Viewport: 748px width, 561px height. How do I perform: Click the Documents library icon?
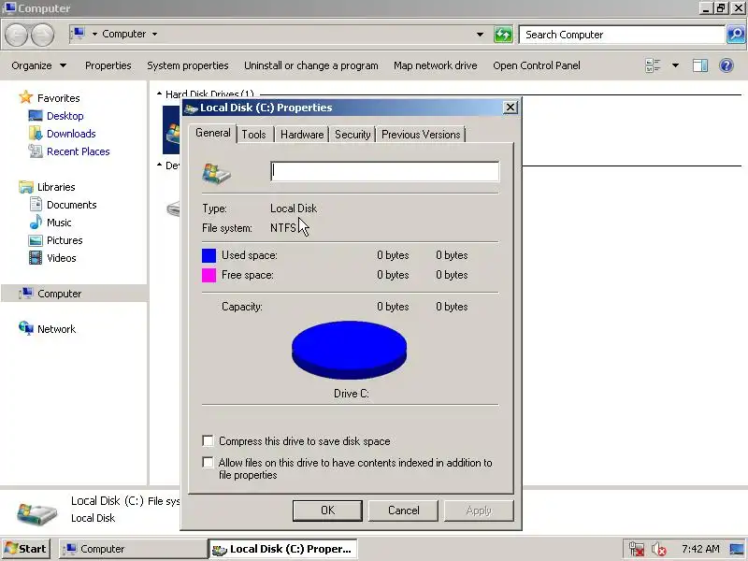pos(36,204)
